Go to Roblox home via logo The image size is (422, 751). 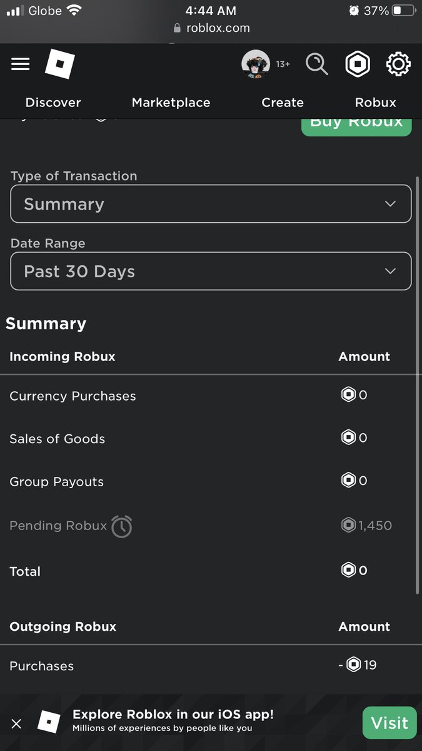60,64
